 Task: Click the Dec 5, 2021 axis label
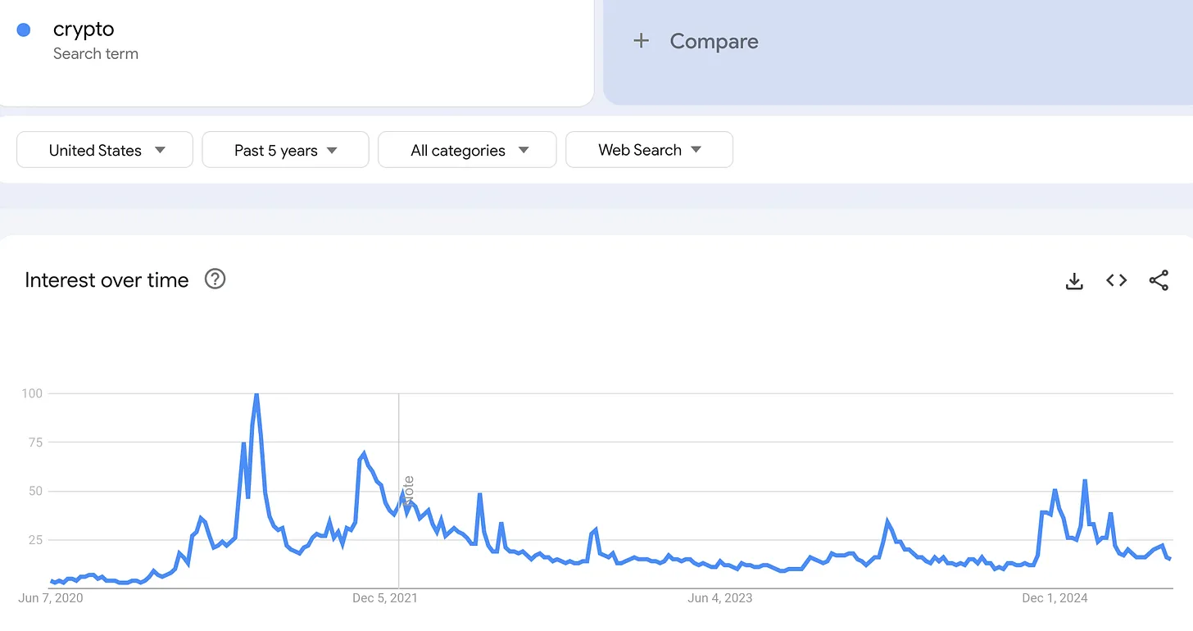tap(384, 598)
